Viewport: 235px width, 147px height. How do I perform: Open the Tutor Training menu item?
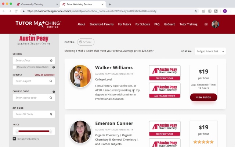coord(188,24)
